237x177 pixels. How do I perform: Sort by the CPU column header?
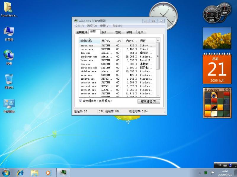point(119,41)
